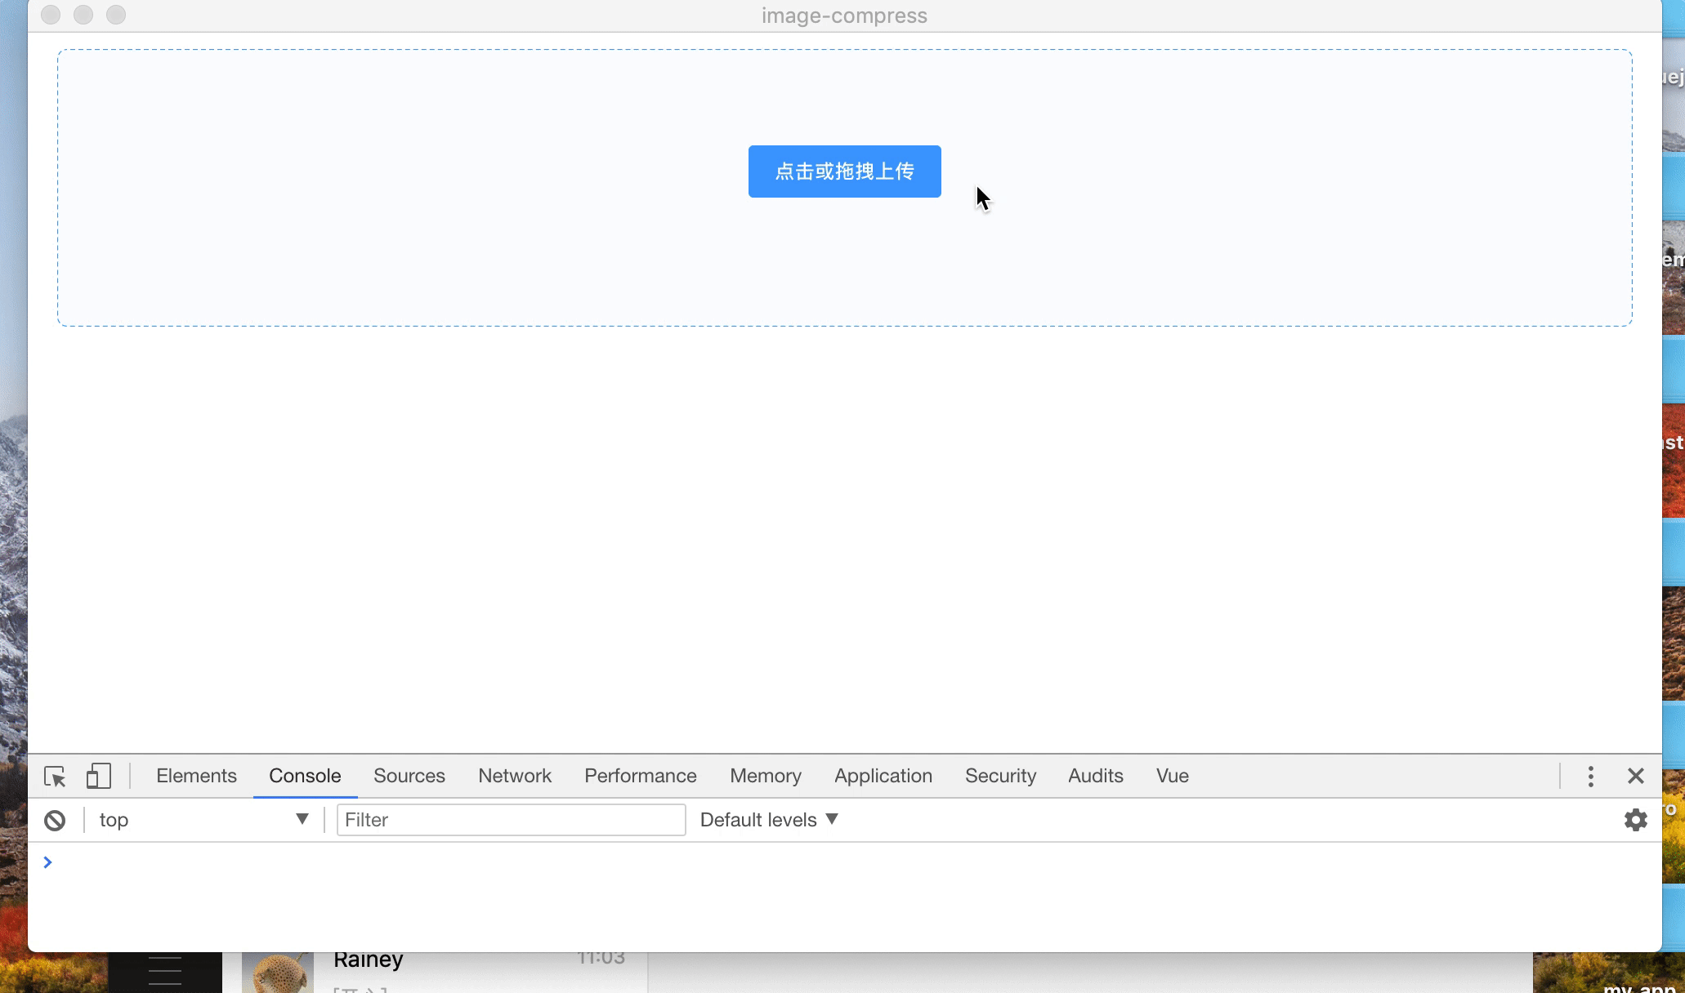
Task: Close the DevTools panel
Action: (x=1635, y=776)
